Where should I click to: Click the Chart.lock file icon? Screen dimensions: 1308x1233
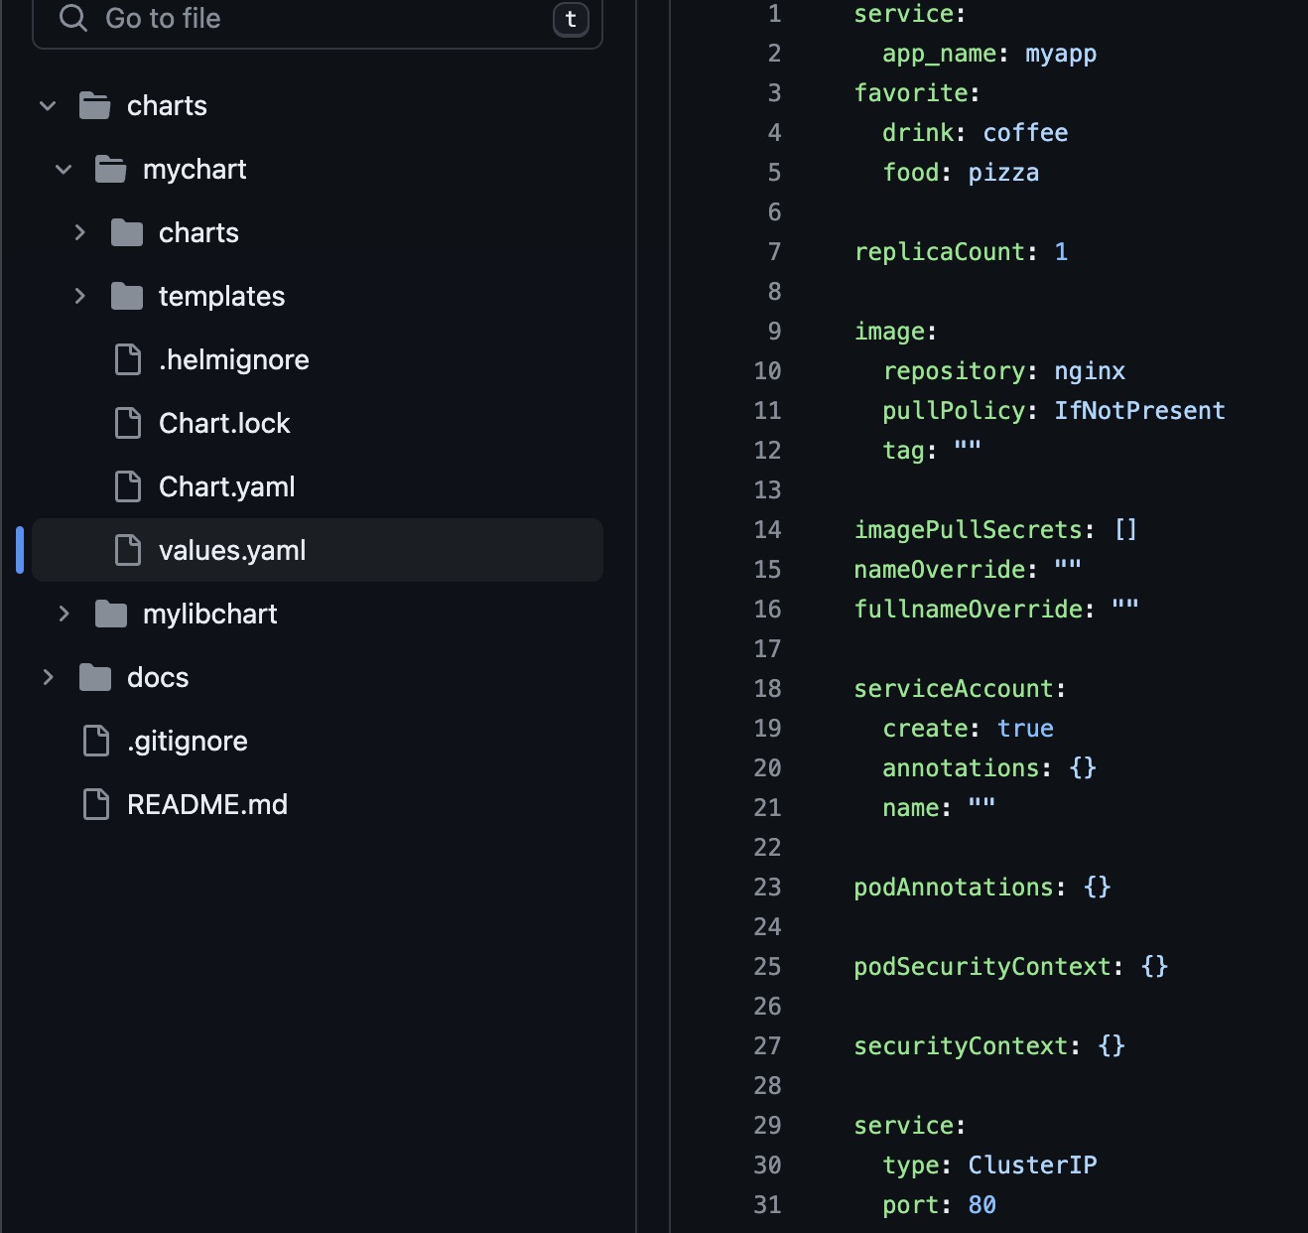point(128,423)
